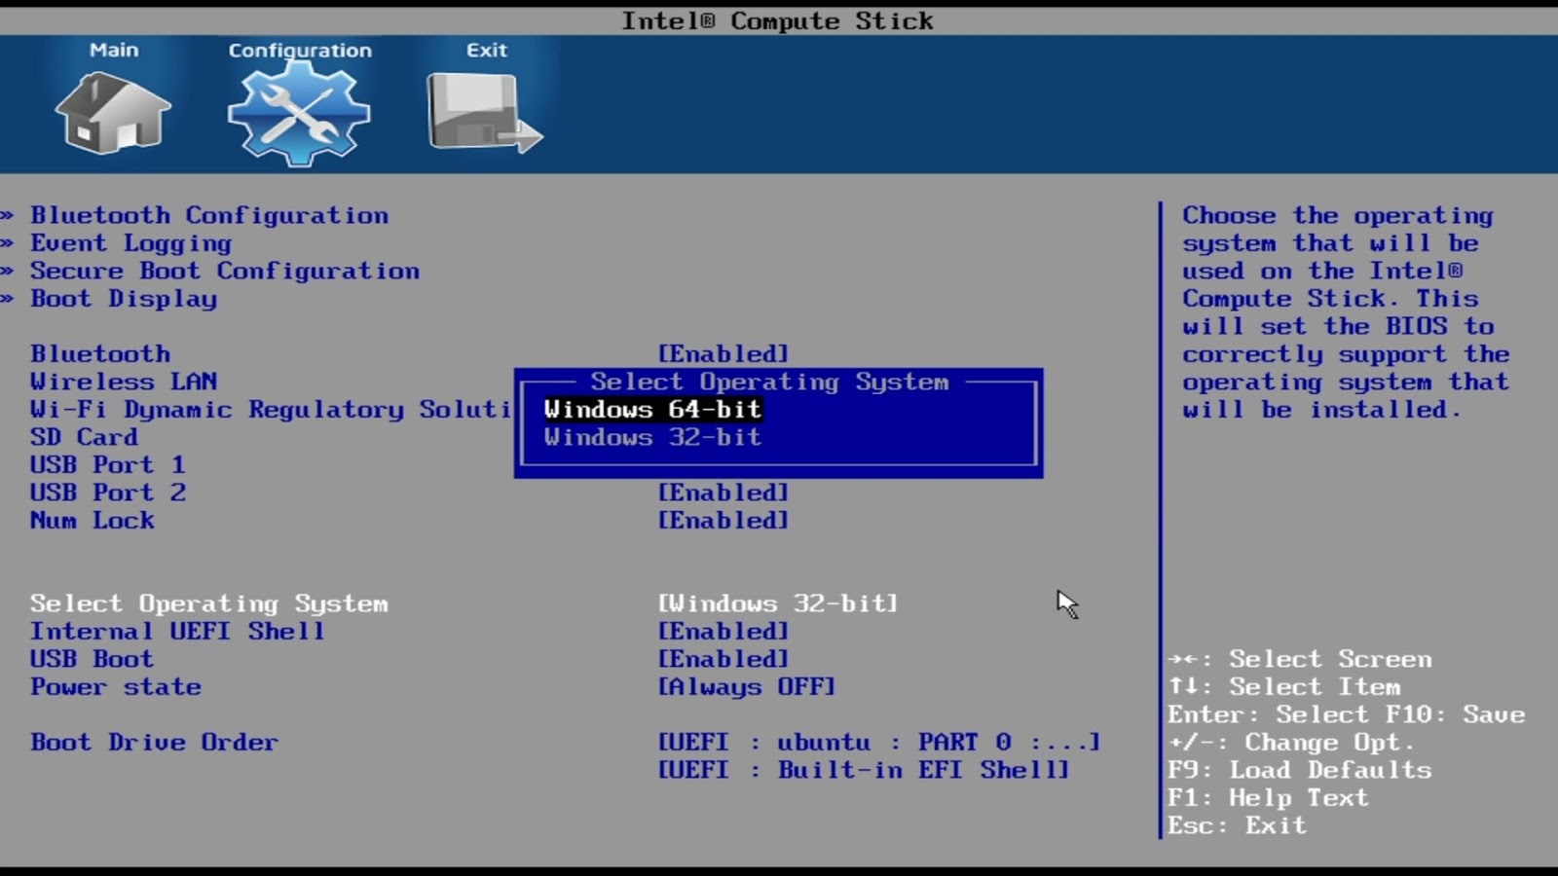This screenshot has height=876, width=1558.
Task: Select the Wireless LAN setting label
Action: pos(124,382)
